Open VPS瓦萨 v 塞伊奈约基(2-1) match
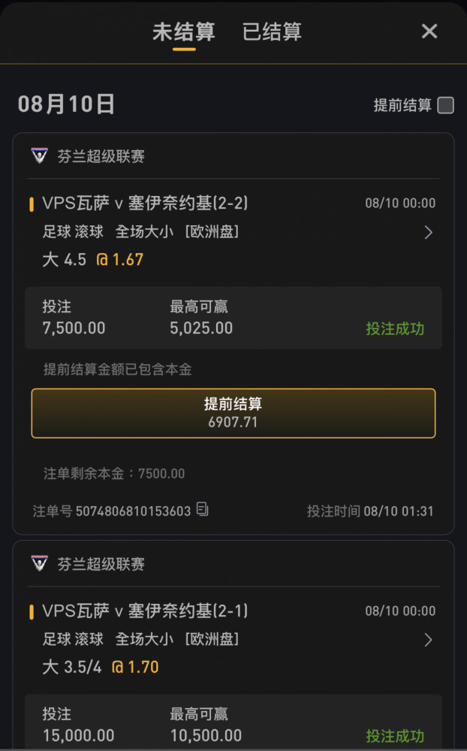This screenshot has height=751, width=467. click(145, 611)
